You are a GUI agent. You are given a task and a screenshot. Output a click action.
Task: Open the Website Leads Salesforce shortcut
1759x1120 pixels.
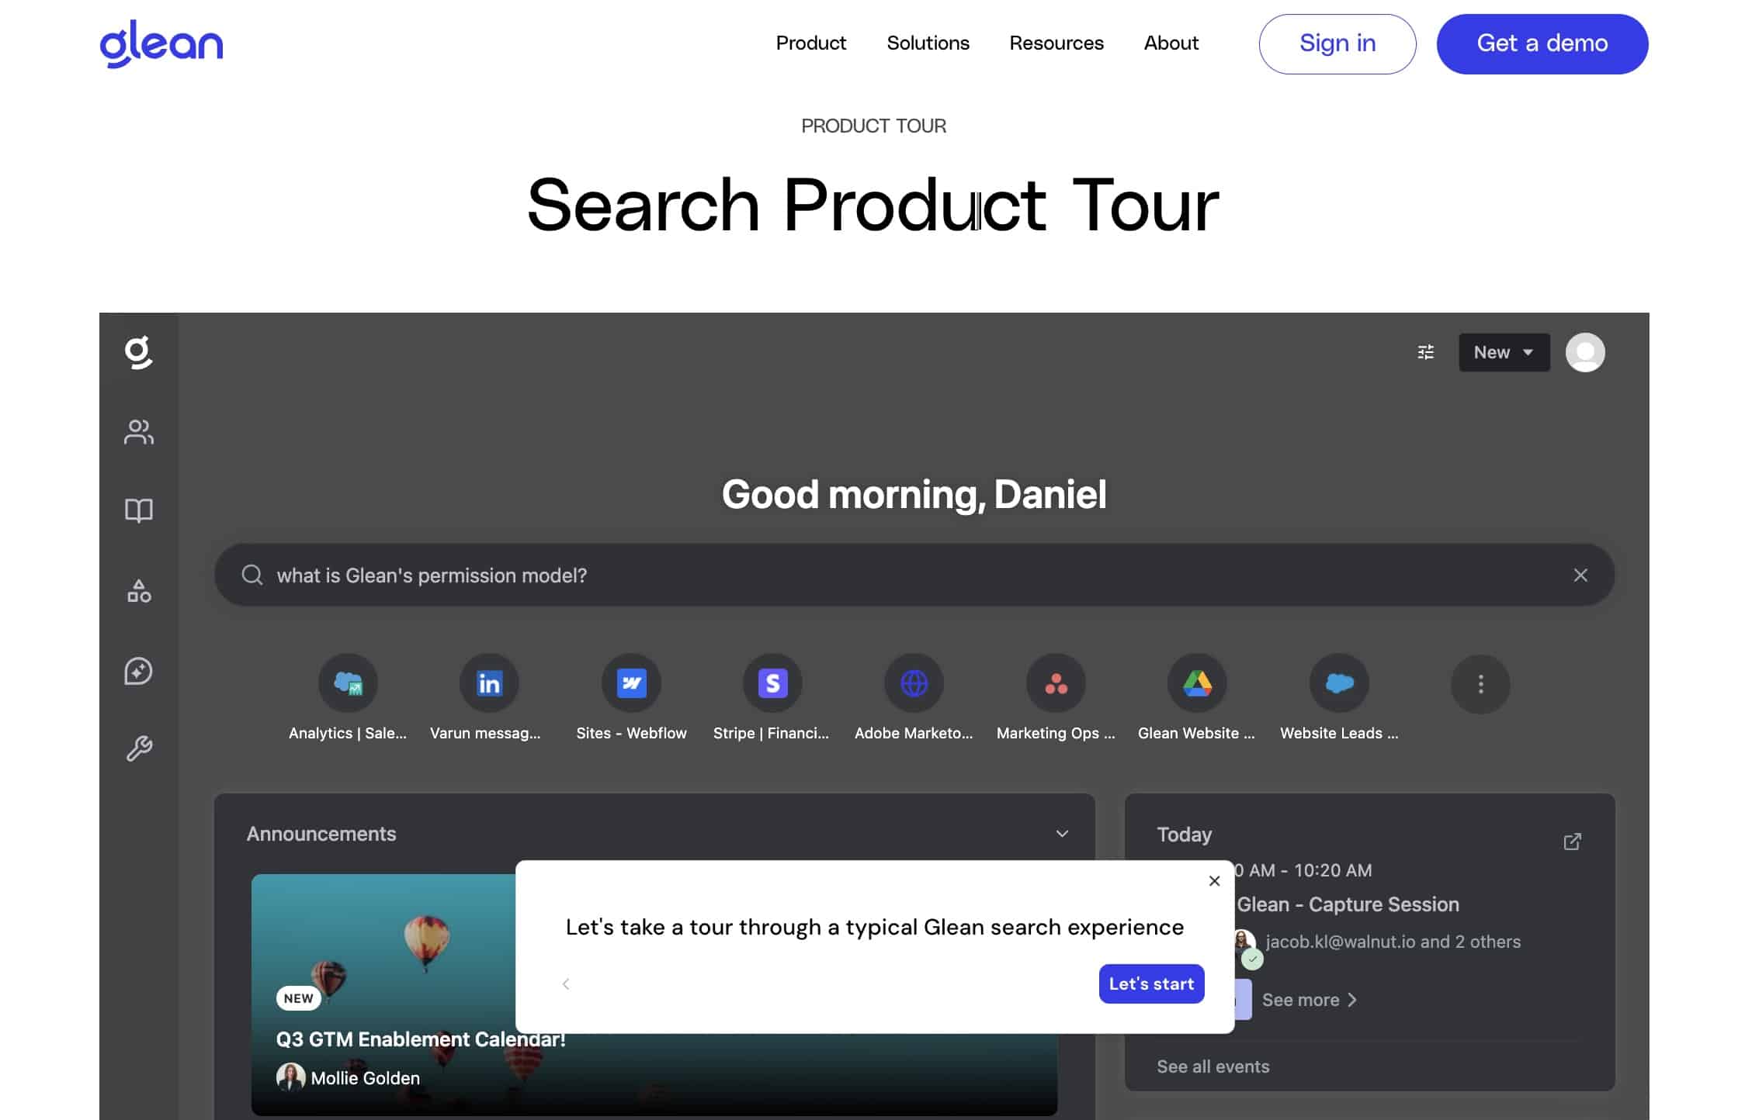pos(1339,683)
